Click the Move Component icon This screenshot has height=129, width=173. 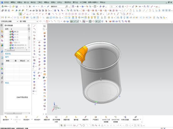pyautogui.click(x=37, y=118)
